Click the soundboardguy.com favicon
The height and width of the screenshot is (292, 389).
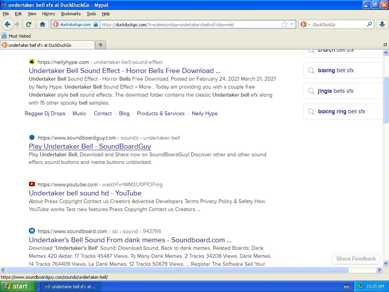pyautogui.click(x=32, y=137)
